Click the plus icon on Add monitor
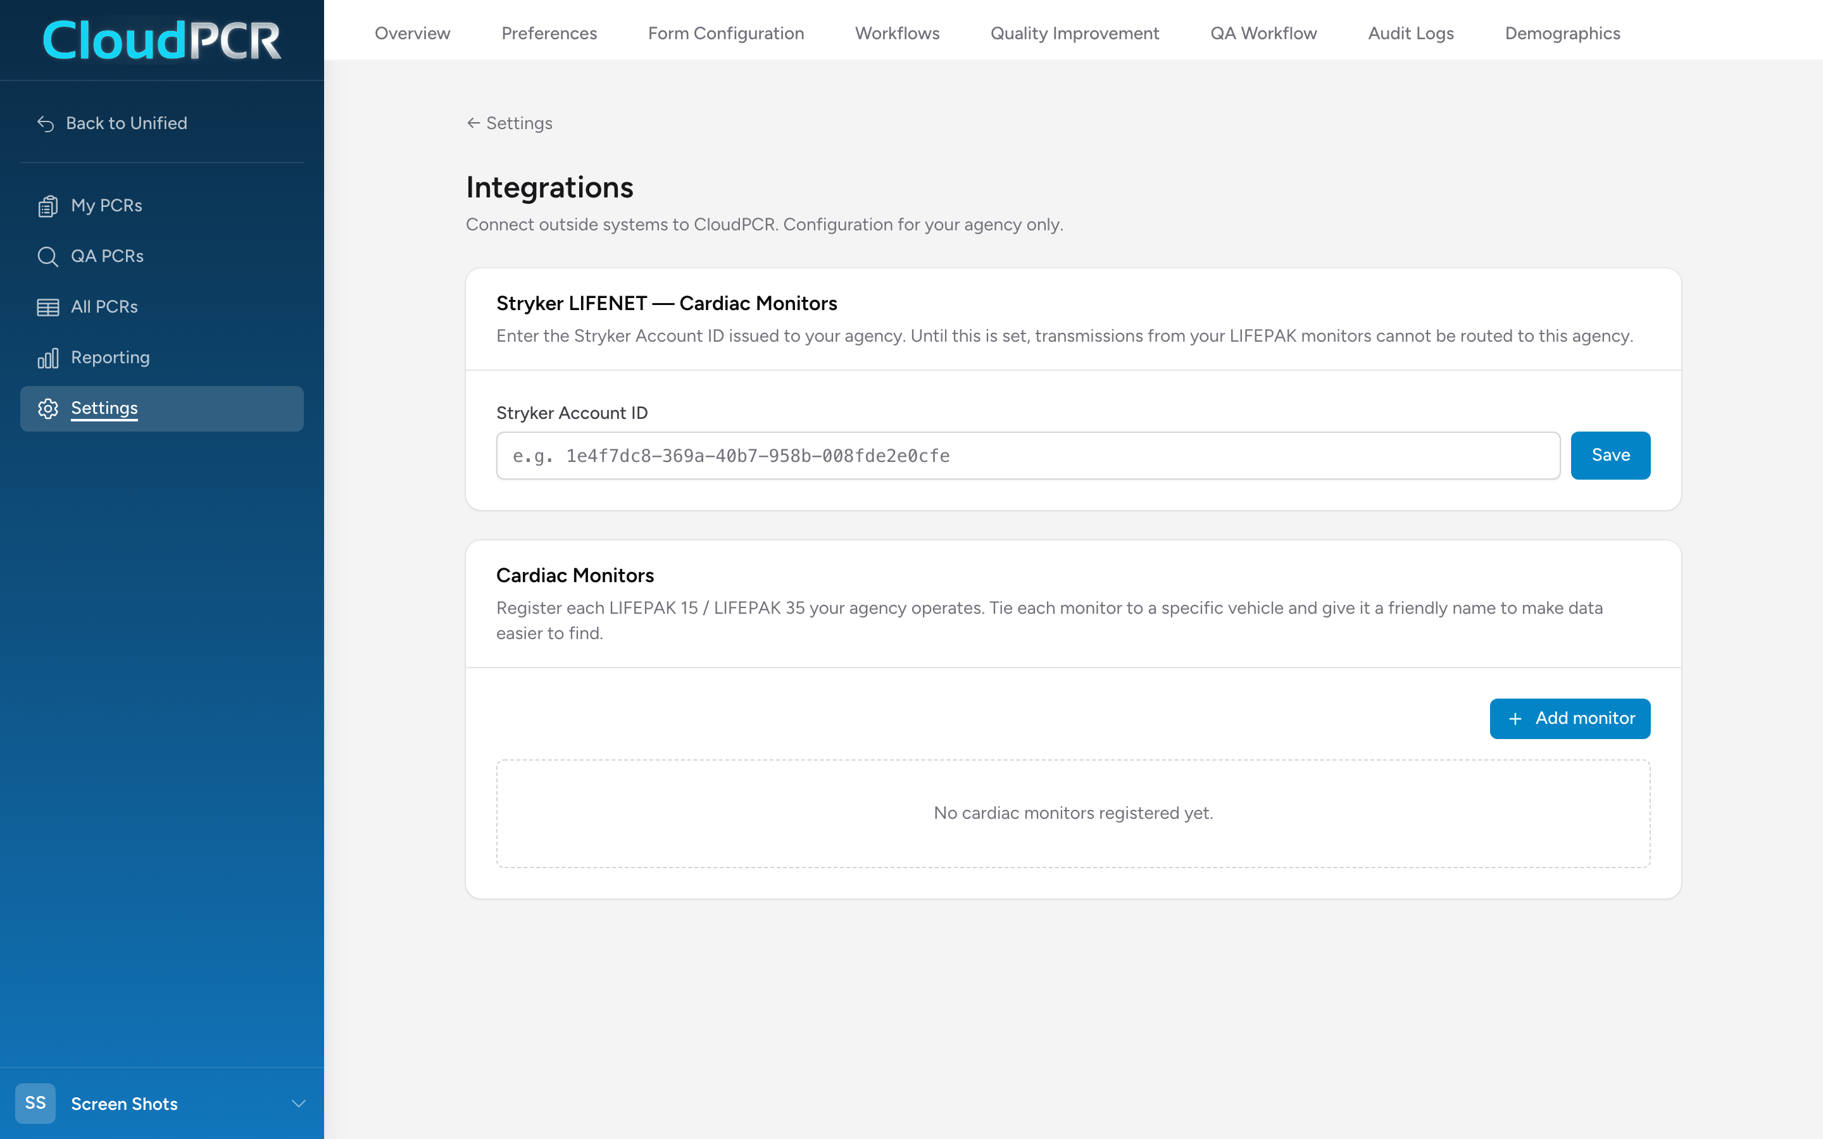Viewport: 1823px width, 1139px height. coord(1515,719)
